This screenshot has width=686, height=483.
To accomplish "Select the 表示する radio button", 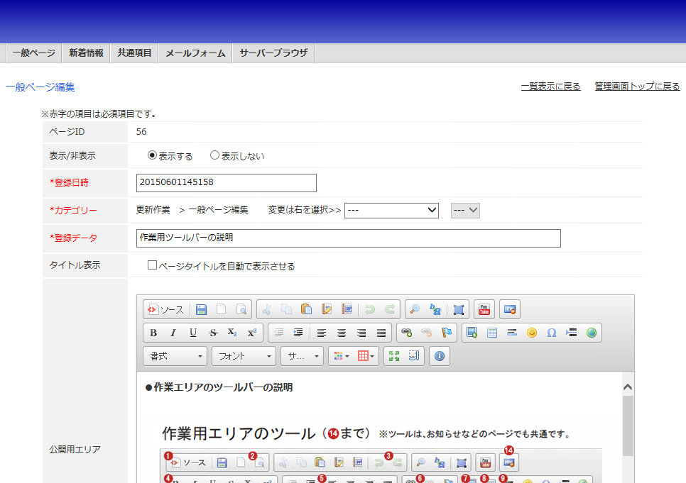I will click(152, 155).
